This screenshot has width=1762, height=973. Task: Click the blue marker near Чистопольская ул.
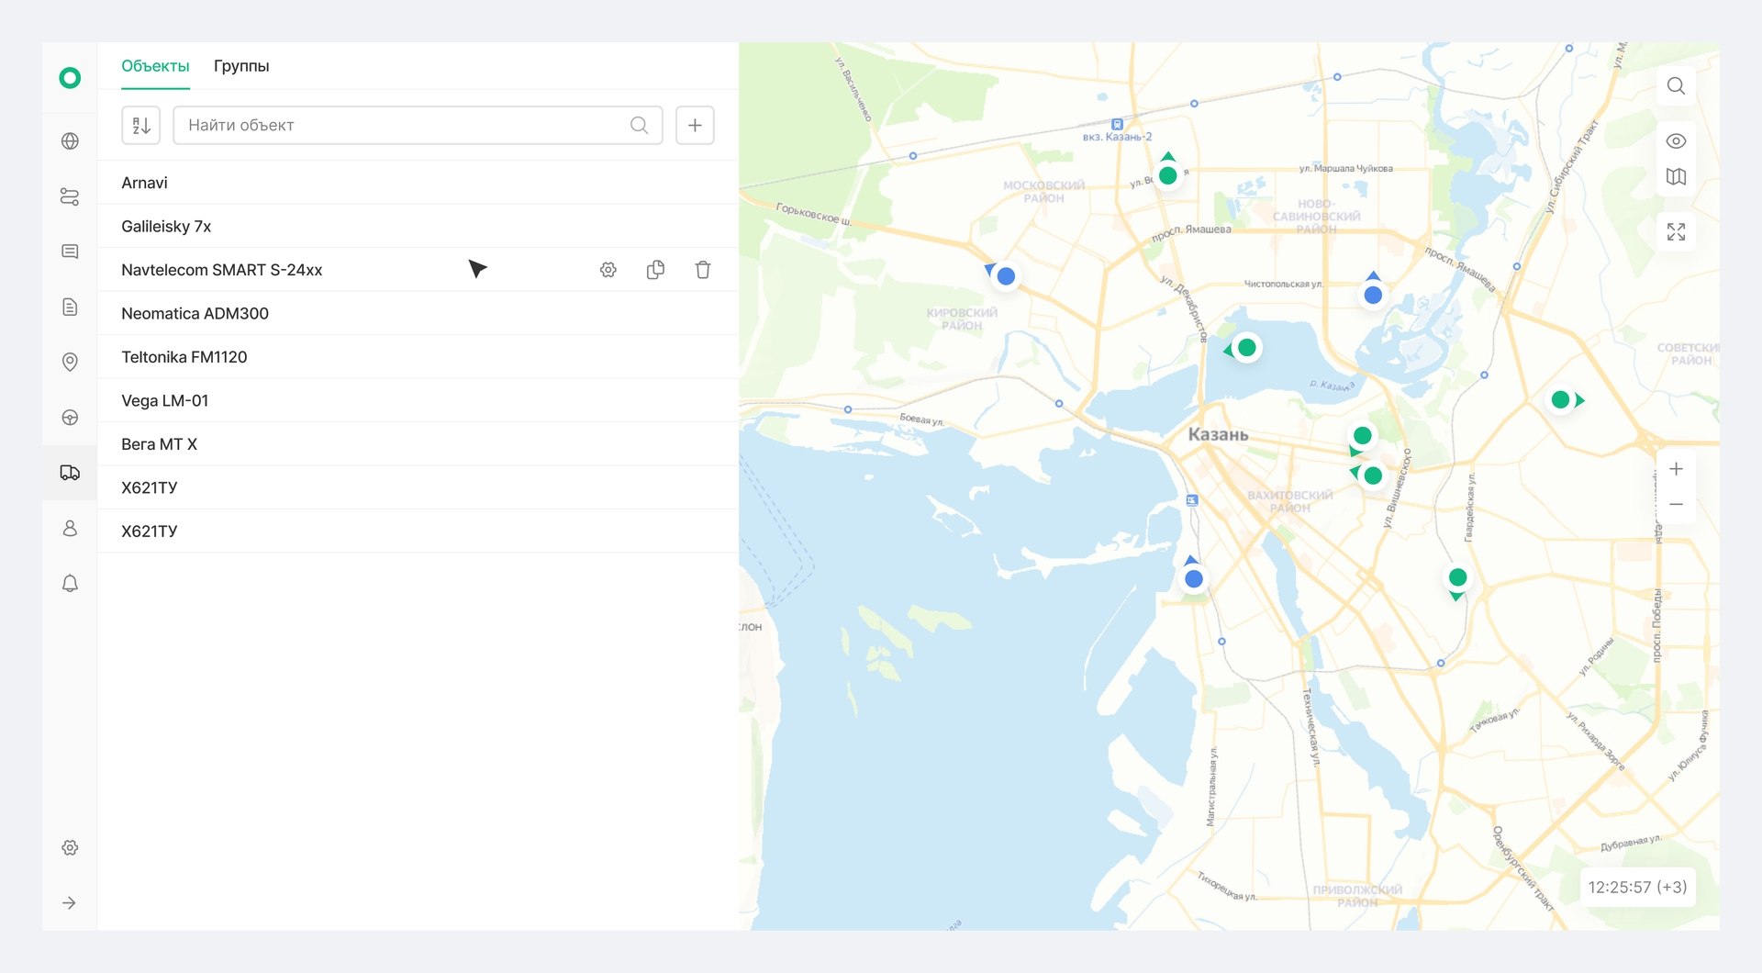1373,295
